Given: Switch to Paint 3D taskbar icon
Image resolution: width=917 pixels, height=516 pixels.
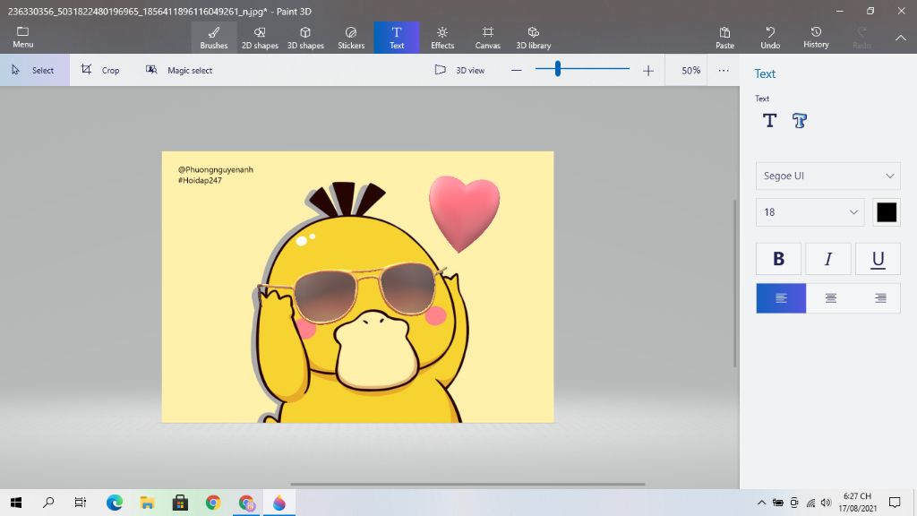Looking at the screenshot, I should (x=279, y=503).
